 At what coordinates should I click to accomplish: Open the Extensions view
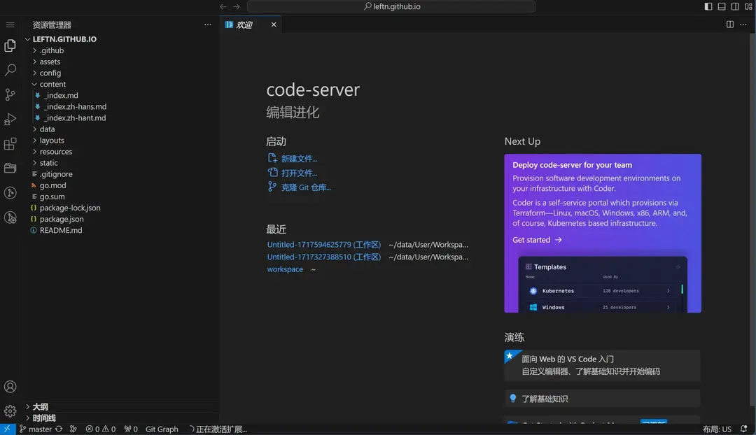click(x=10, y=144)
